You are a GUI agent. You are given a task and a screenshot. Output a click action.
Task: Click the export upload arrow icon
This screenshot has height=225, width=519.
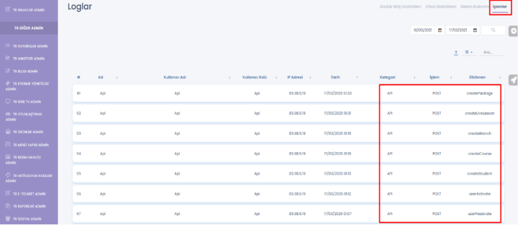click(x=456, y=52)
